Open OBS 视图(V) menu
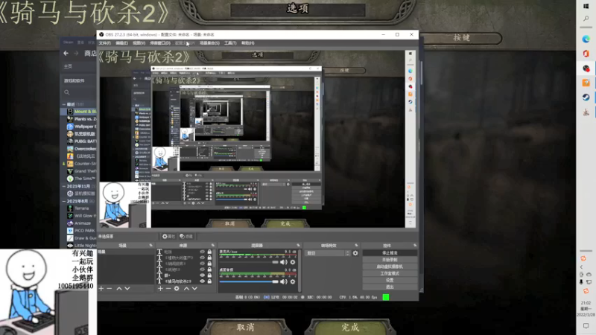The height and width of the screenshot is (335, 596). tap(139, 43)
